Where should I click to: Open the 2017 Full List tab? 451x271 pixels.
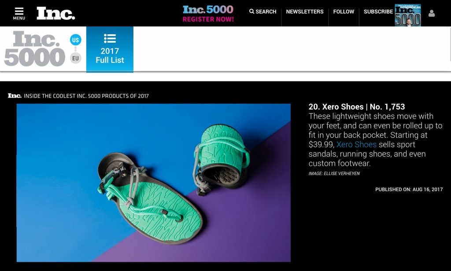click(110, 49)
